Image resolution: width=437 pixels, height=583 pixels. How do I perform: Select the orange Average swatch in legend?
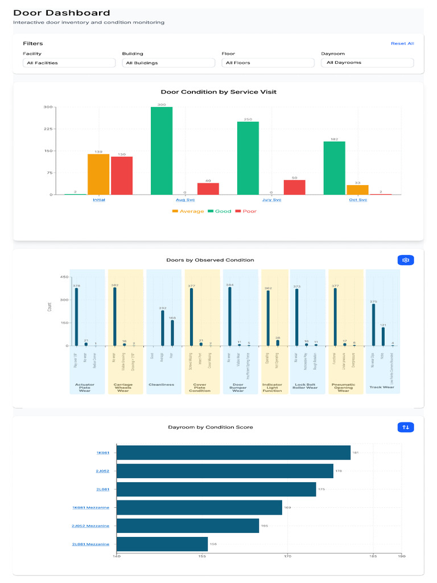[x=175, y=211]
